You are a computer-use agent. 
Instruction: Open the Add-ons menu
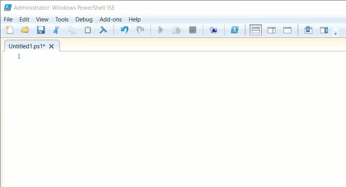tap(111, 19)
